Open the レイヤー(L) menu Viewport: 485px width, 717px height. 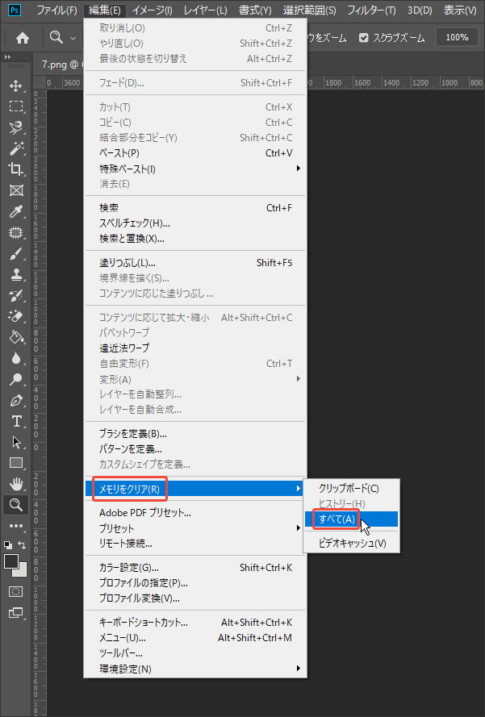pos(205,10)
